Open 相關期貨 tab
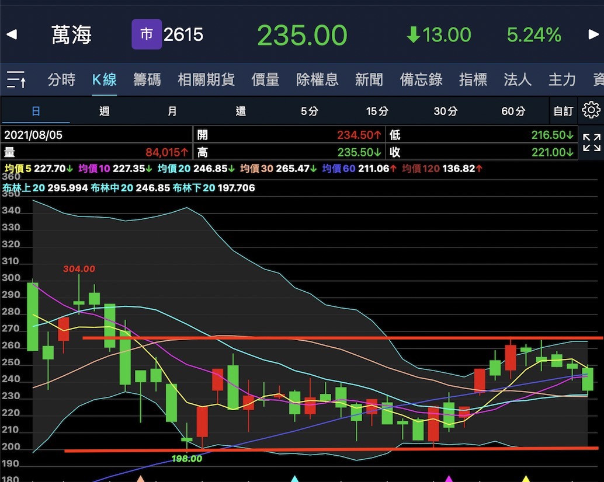 pyautogui.click(x=206, y=79)
